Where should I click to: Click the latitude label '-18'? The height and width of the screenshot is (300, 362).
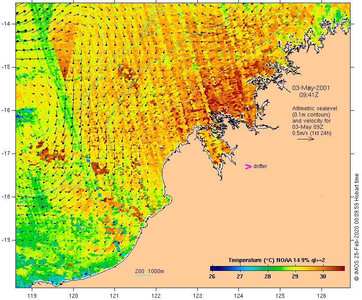6,197
